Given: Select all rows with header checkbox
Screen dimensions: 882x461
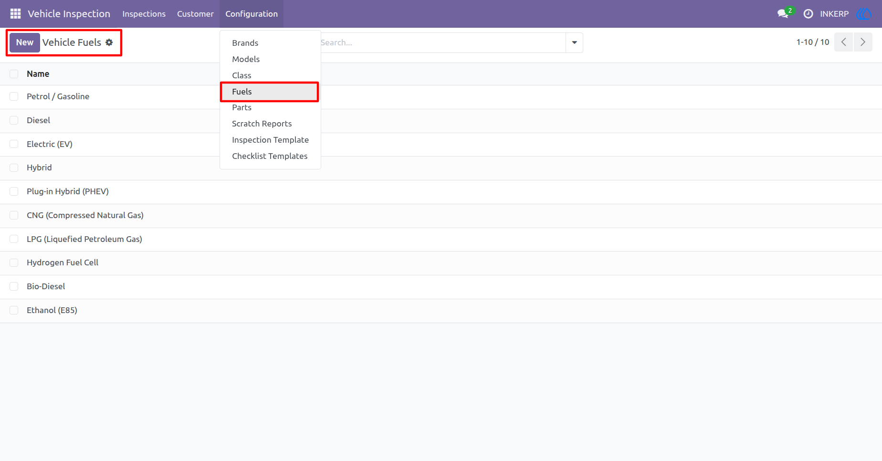Looking at the screenshot, I should pyautogui.click(x=14, y=74).
